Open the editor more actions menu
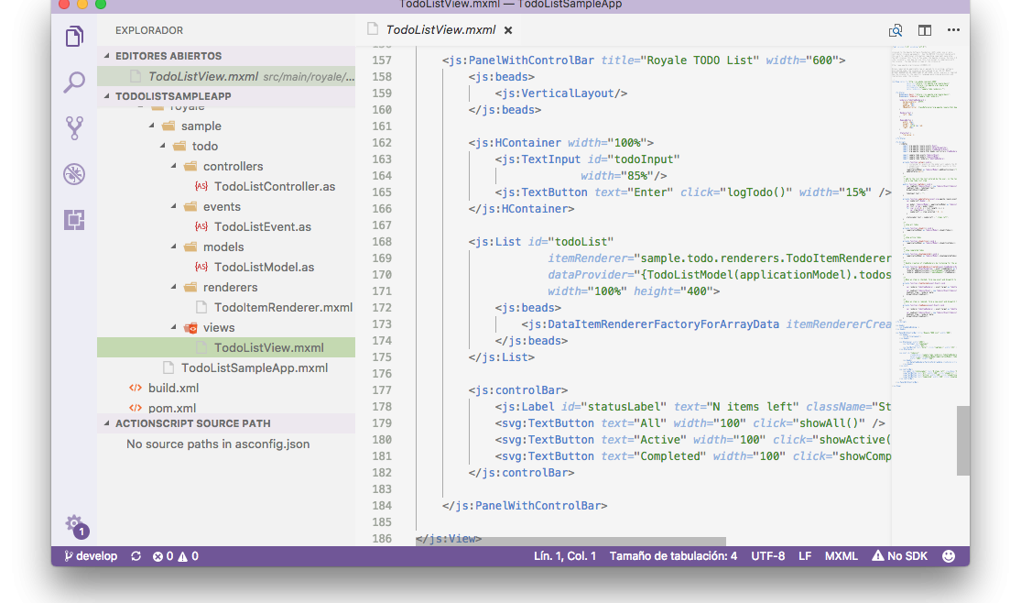This screenshot has width=1021, height=603. point(954,30)
